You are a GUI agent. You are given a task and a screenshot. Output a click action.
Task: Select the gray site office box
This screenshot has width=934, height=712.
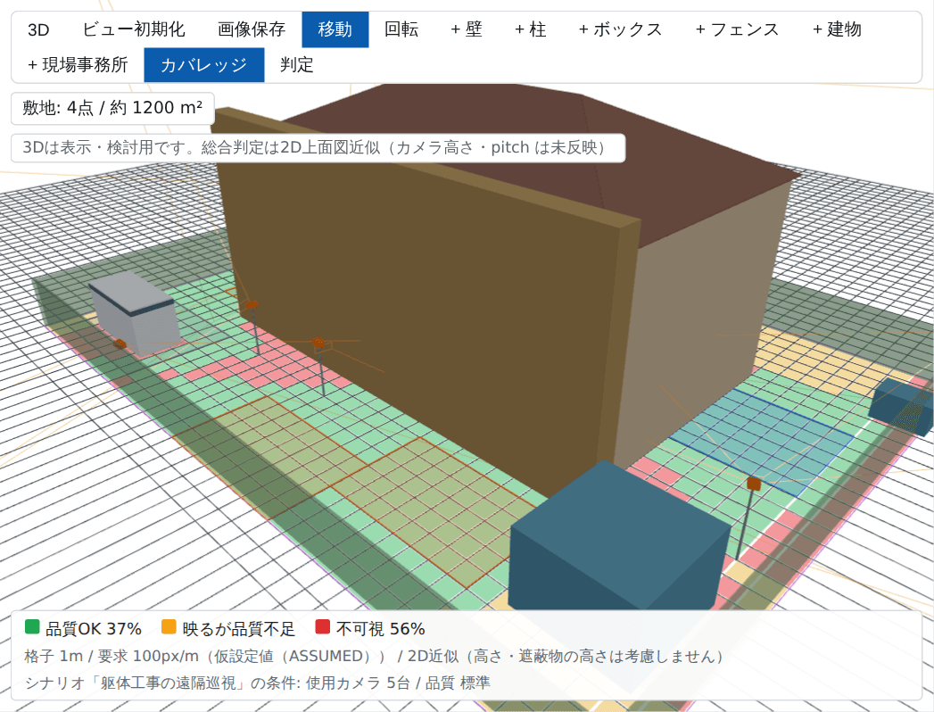pos(136,313)
